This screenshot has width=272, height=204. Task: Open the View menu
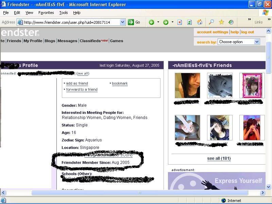(x=29, y=13)
